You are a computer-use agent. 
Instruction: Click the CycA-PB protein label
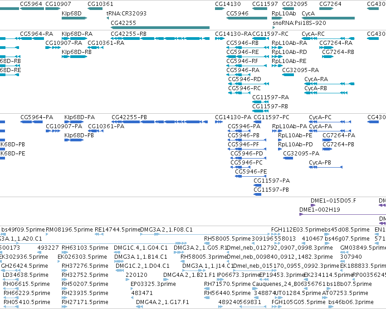point(320,163)
